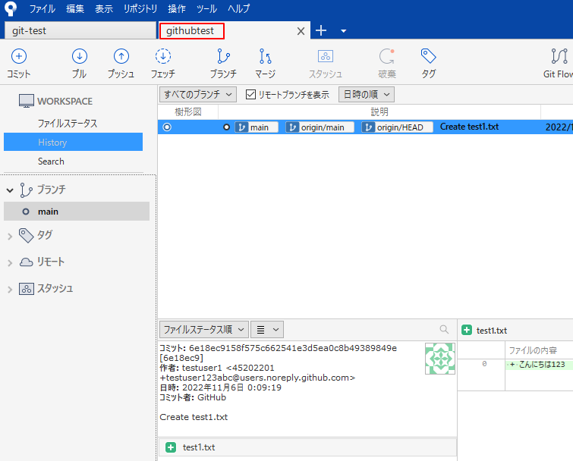
Task: Click the commit author avatar image
Action: click(x=440, y=359)
